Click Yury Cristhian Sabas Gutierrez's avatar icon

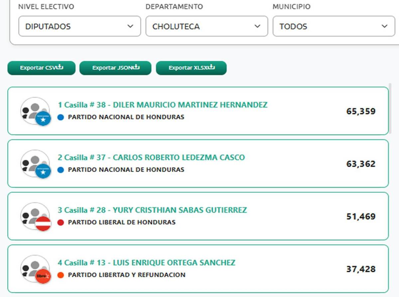(35, 216)
